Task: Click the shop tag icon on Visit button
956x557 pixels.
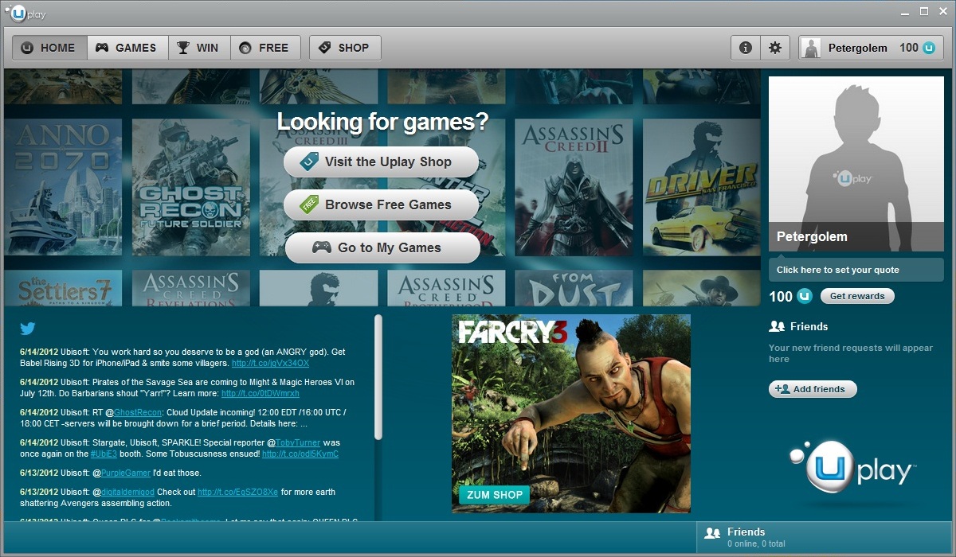Action: (309, 162)
